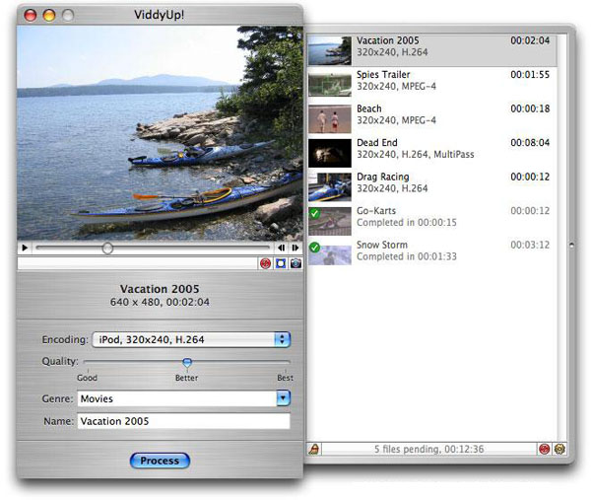Image resolution: width=591 pixels, height=500 pixels.
Task: Click the Quality slider handle
Action: (187, 362)
